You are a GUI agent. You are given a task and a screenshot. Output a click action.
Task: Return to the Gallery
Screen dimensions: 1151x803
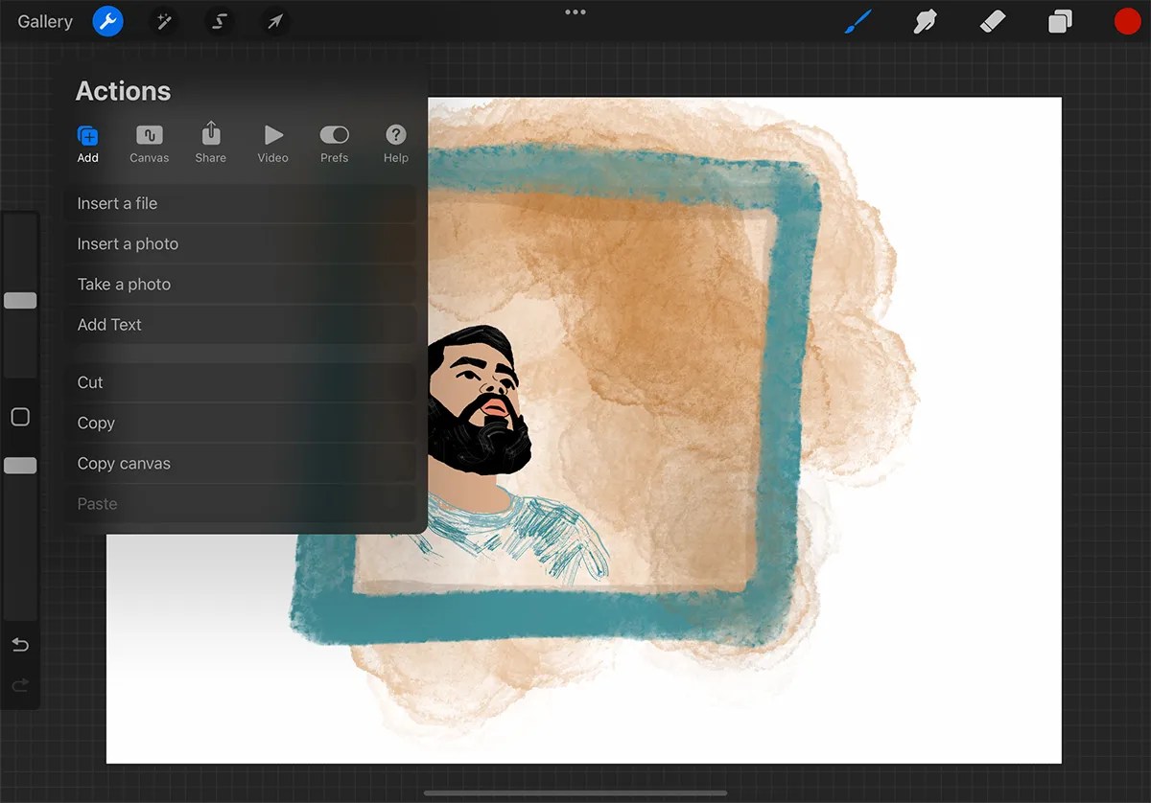tap(43, 21)
